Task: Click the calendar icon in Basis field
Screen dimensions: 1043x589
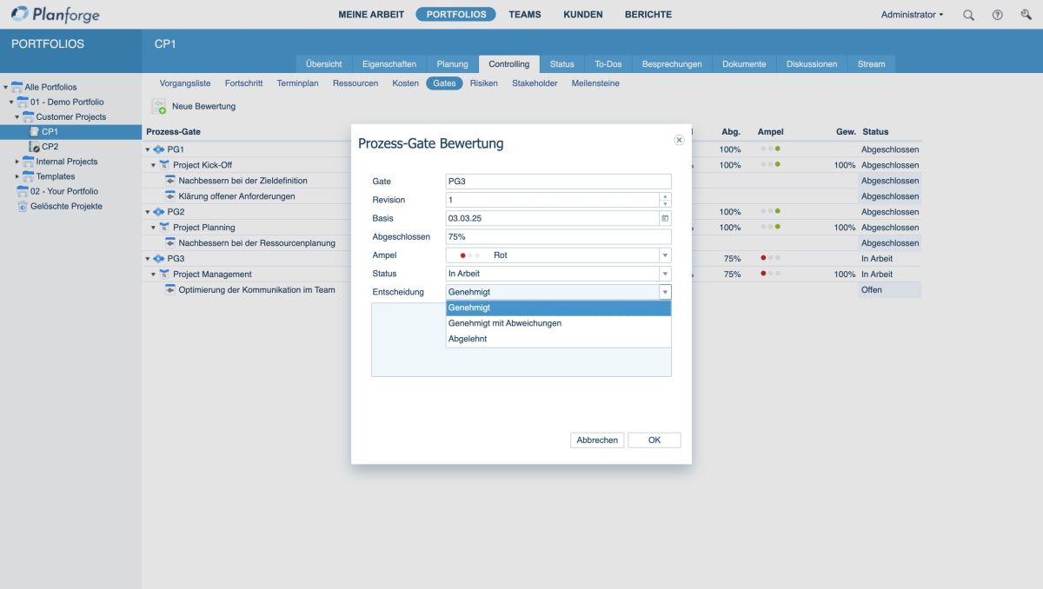Action: click(665, 218)
